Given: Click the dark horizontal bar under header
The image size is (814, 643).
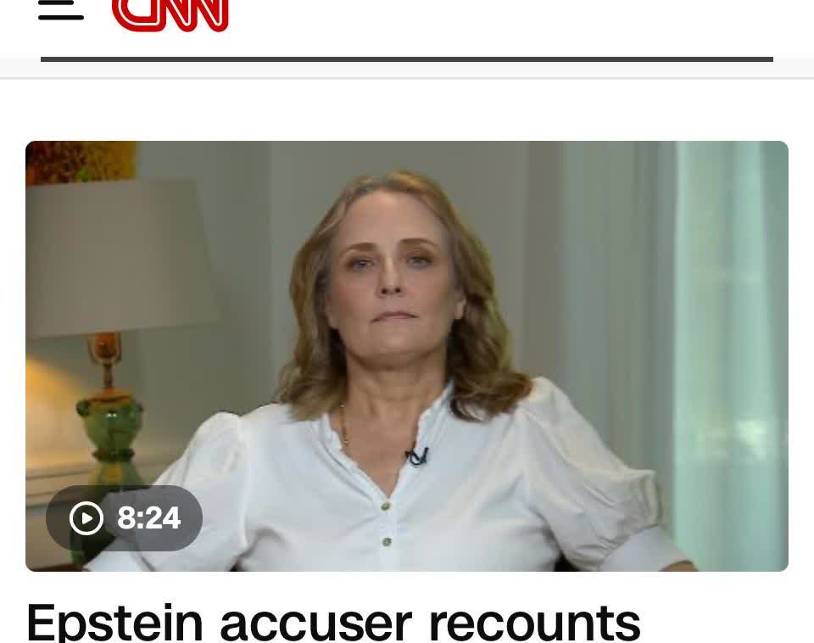Looking at the screenshot, I should click(x=407, y=59).
